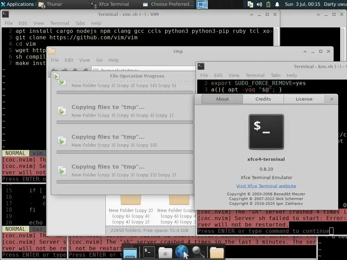Open View menu in the tmp Thunar window
This screenshot has width=347, height=260.
pos(84,60)
